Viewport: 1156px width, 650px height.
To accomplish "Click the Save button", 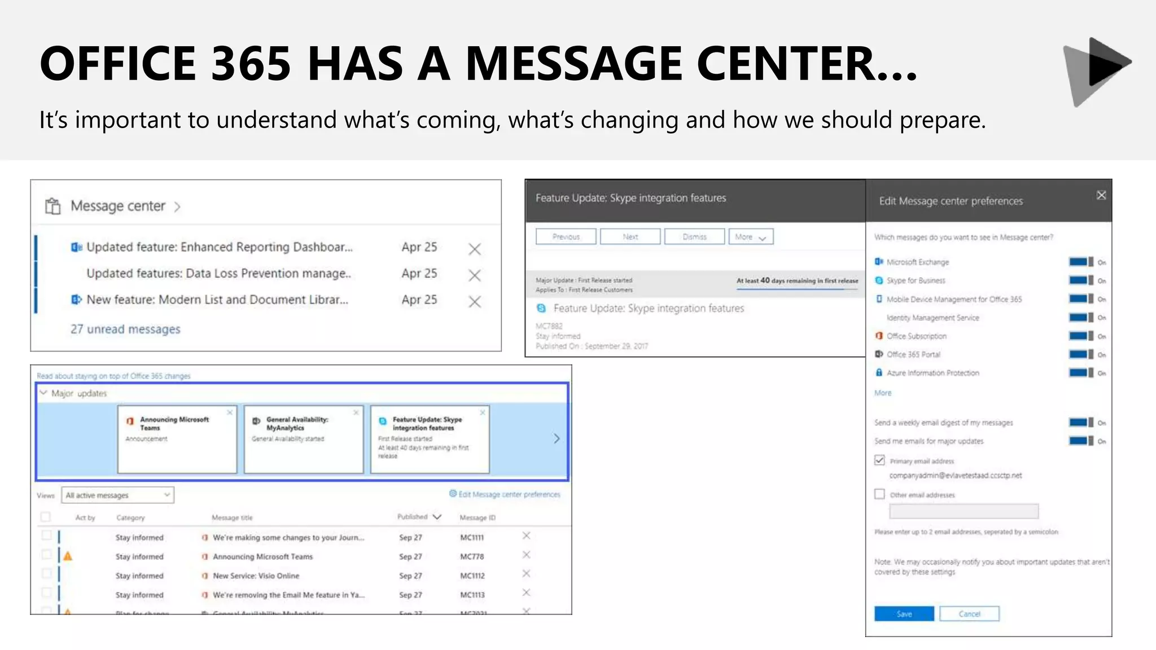I will (904, 614).
